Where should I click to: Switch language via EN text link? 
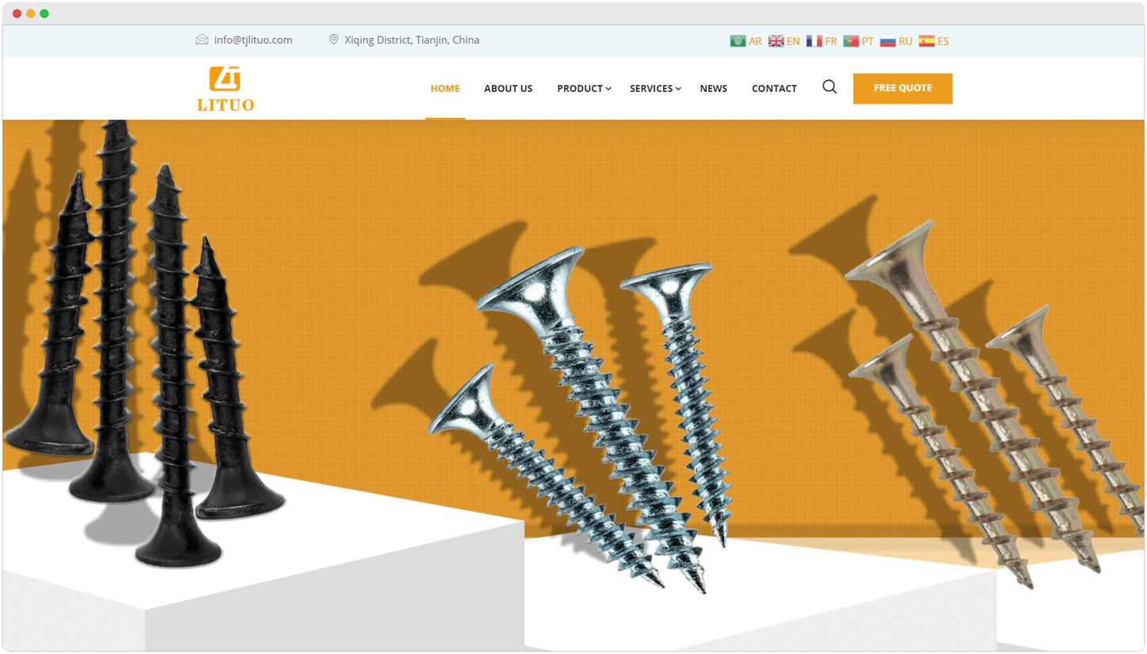tap(793, 41)
